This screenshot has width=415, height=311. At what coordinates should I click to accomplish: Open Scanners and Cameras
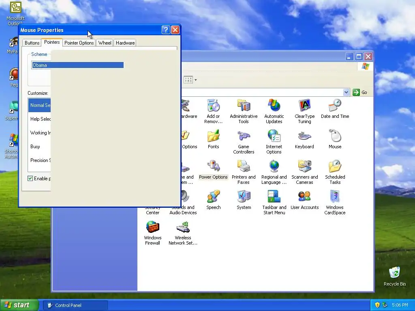tap(304, 172)
